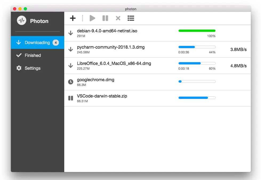Image resolution: width=261 pixels, height=180 pixels.
Task: Click the clock icon next to googlechrome.dmg
Action: tap(71, 82)
